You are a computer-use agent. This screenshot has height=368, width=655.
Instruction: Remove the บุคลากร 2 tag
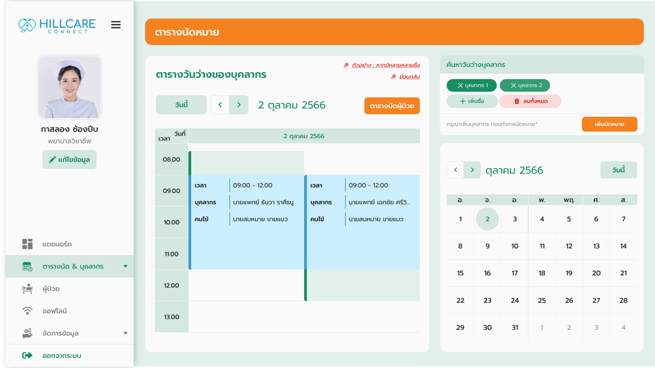click(x=514, y=85)
